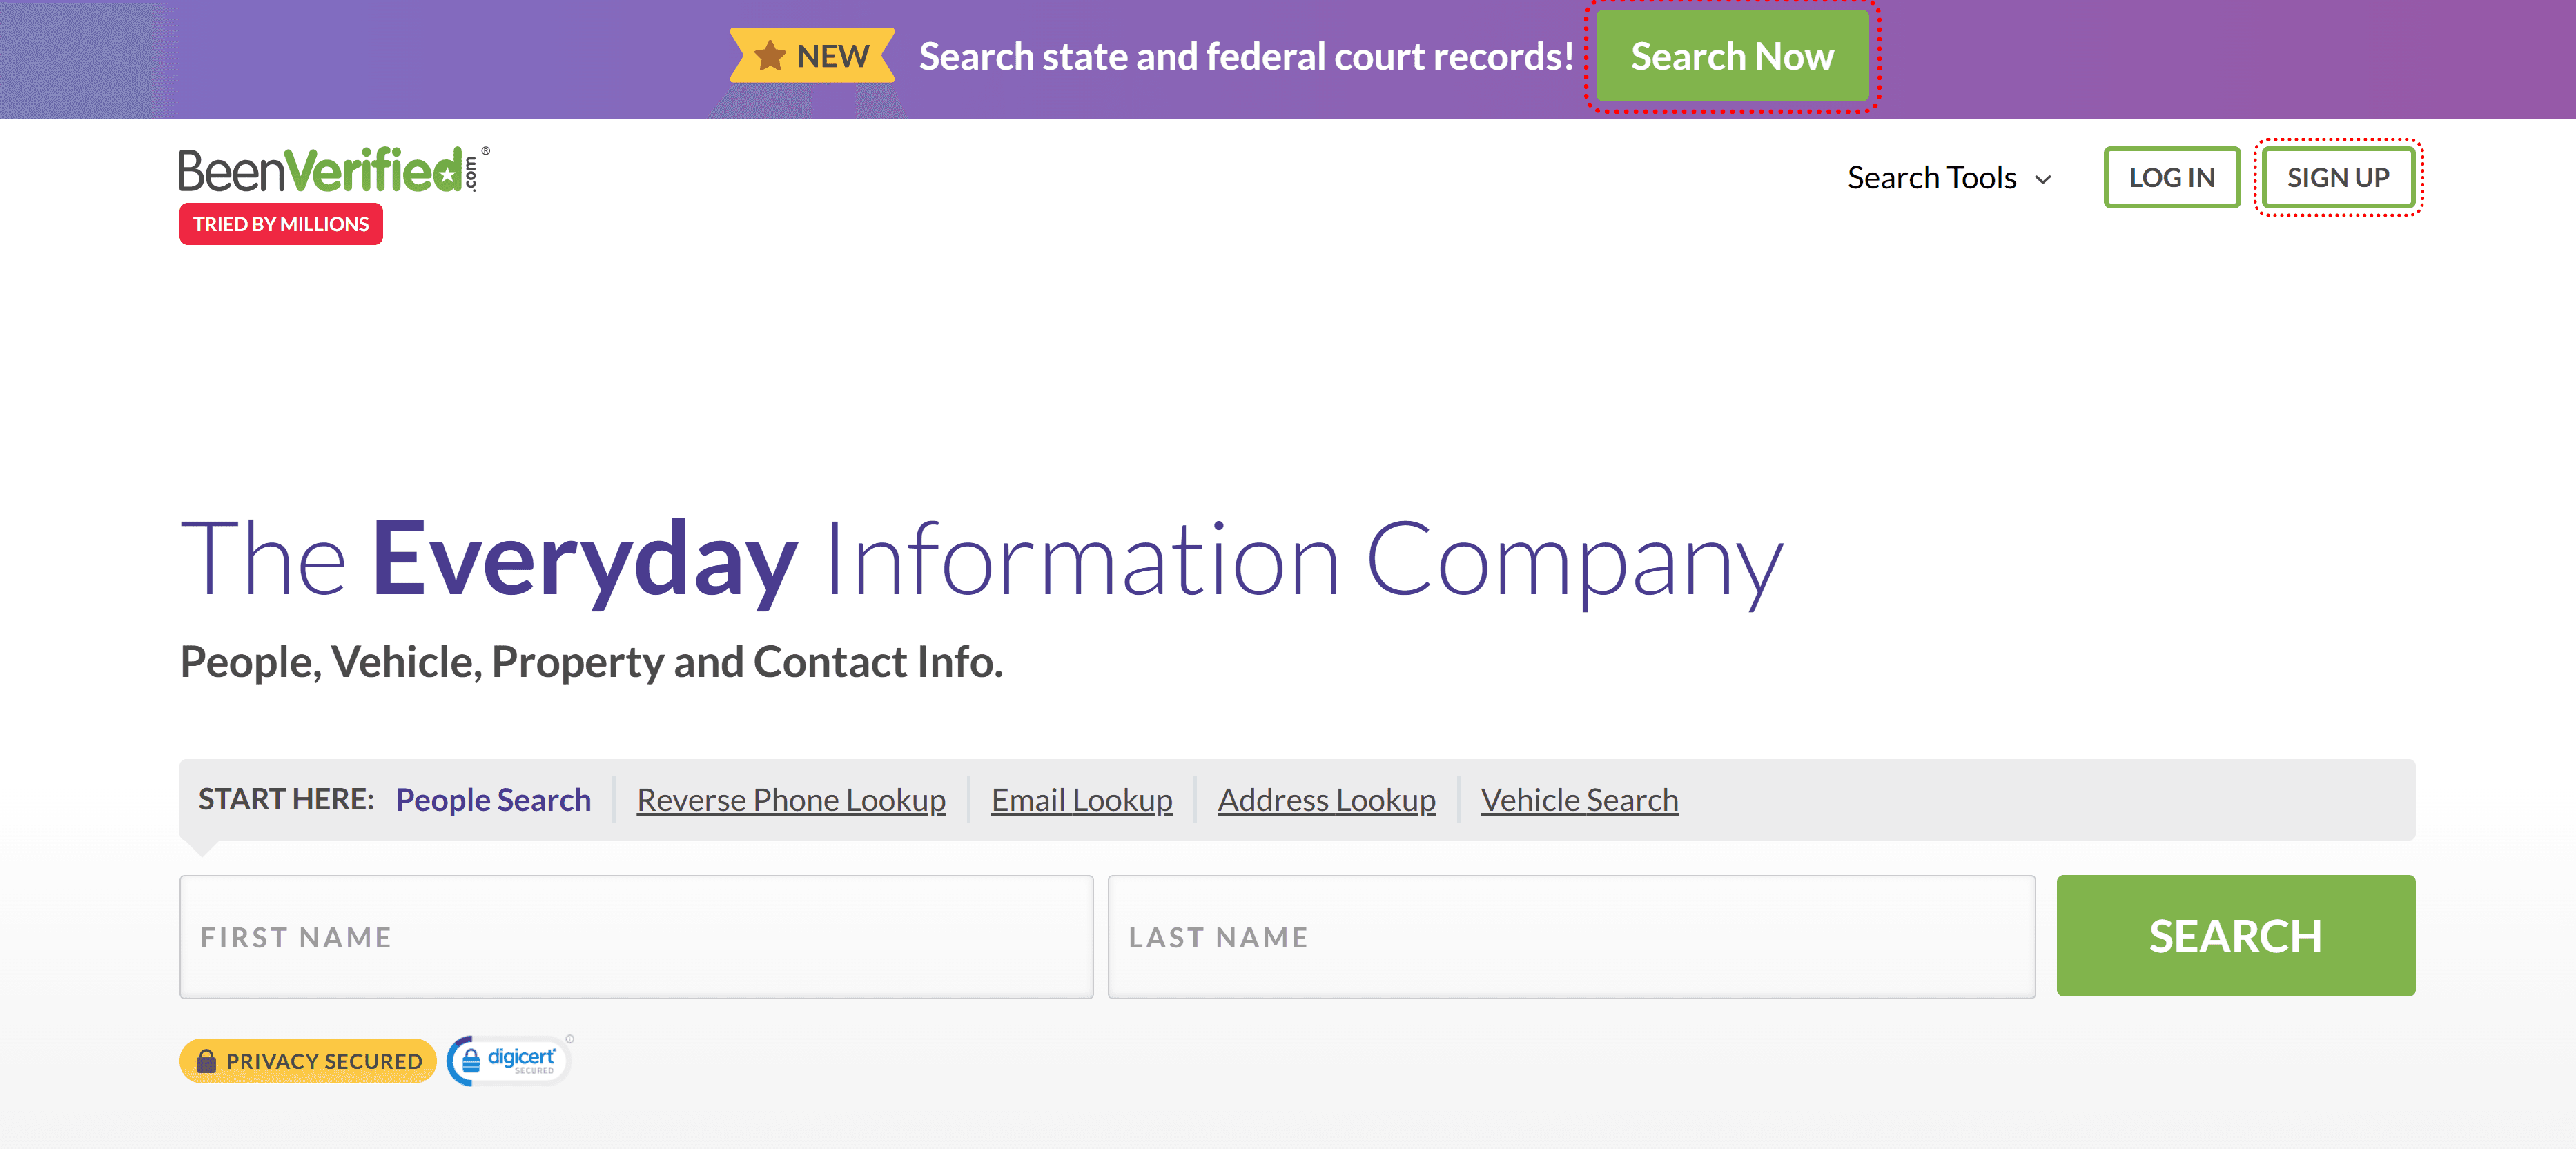Switch to Email Lookup tab
2576x1149 pixels.
click(x=1082, y=800)
